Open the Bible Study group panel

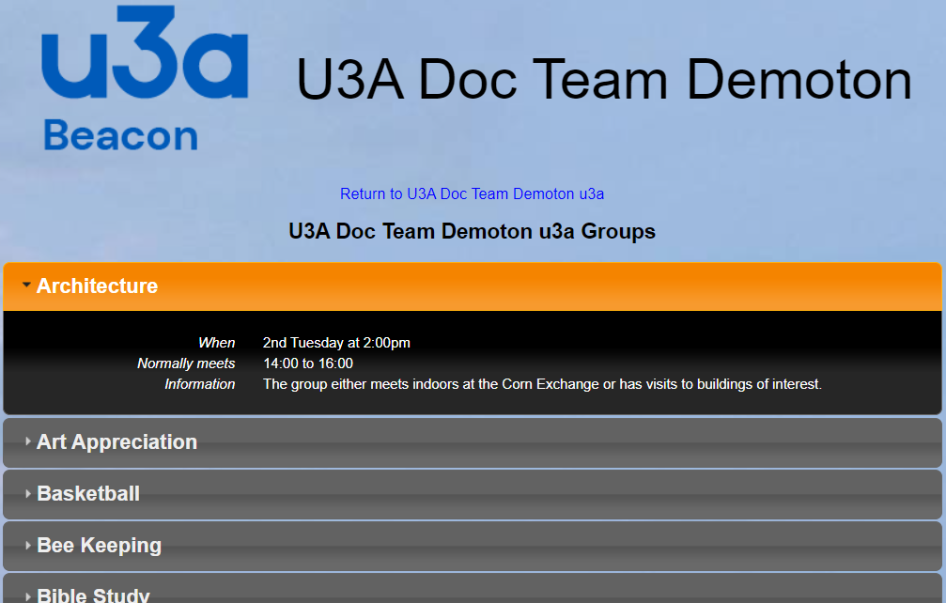pos(93,595)
